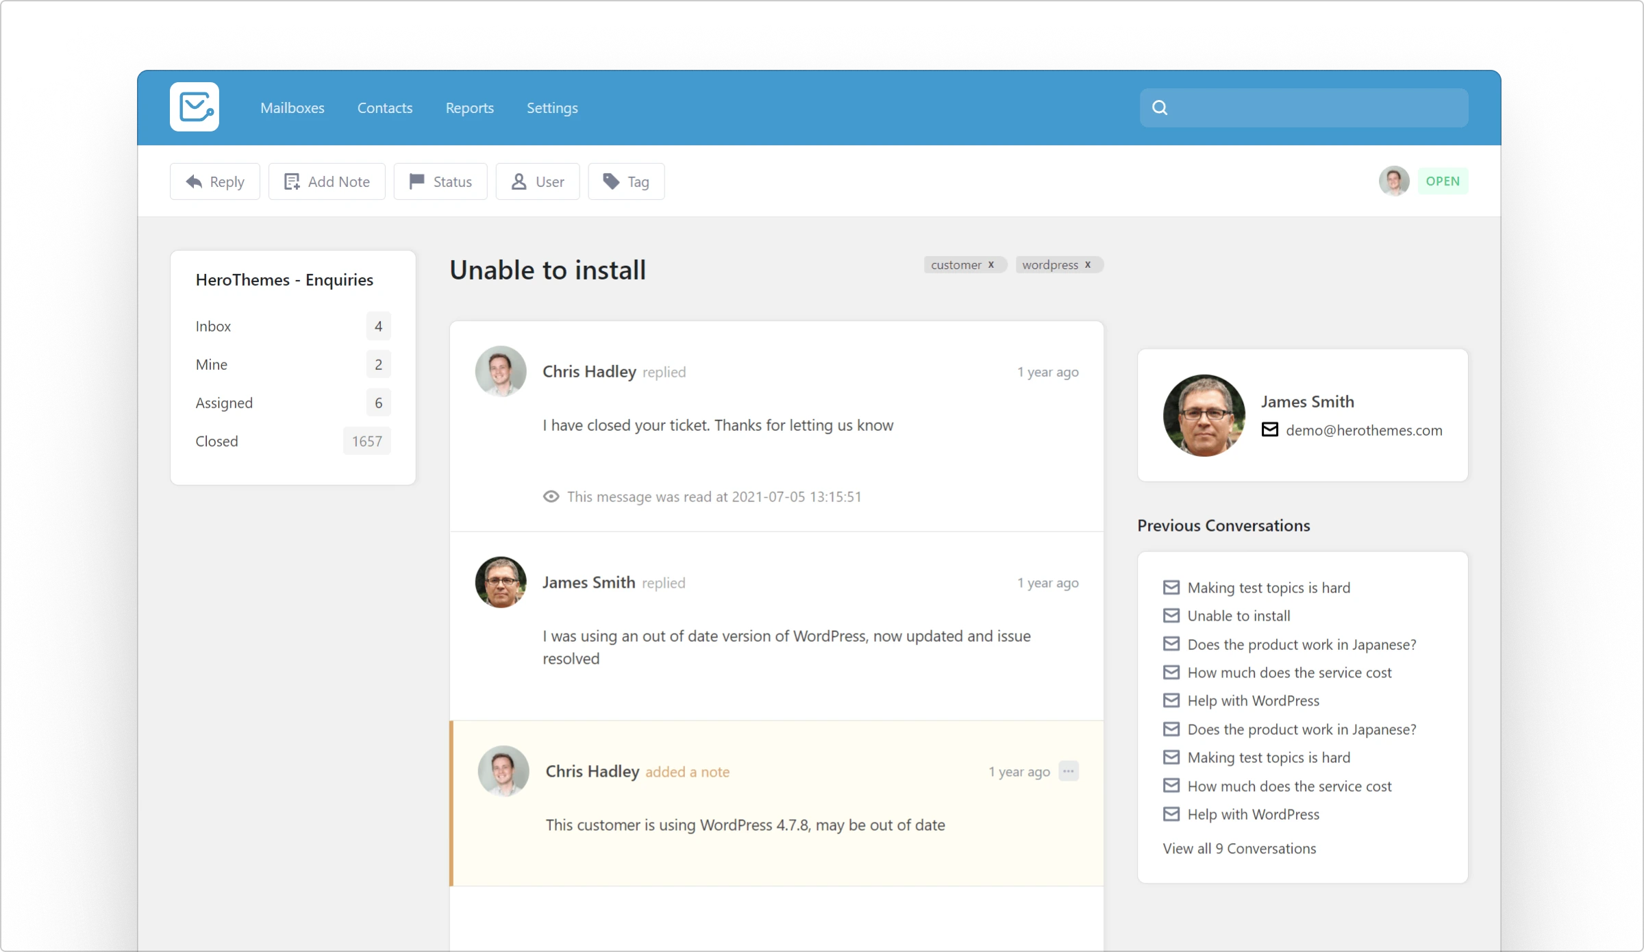Open Mailboxes navigation dropdown

coord(292,107)
